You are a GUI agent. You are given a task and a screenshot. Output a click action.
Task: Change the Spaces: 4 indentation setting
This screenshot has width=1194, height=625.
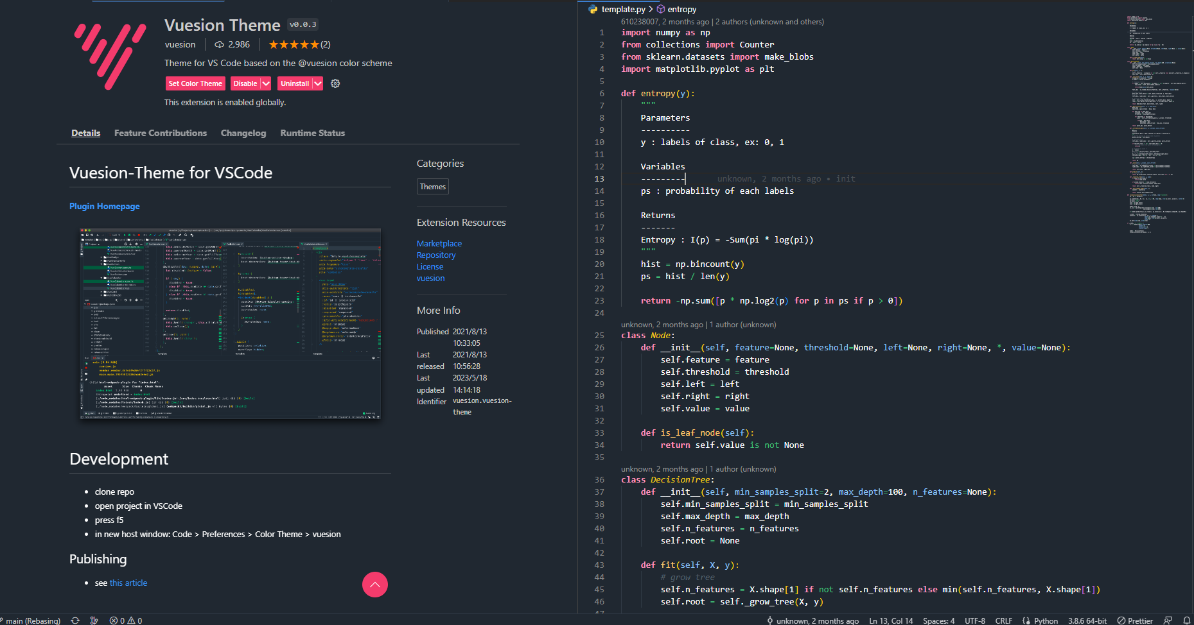point(938,621)
